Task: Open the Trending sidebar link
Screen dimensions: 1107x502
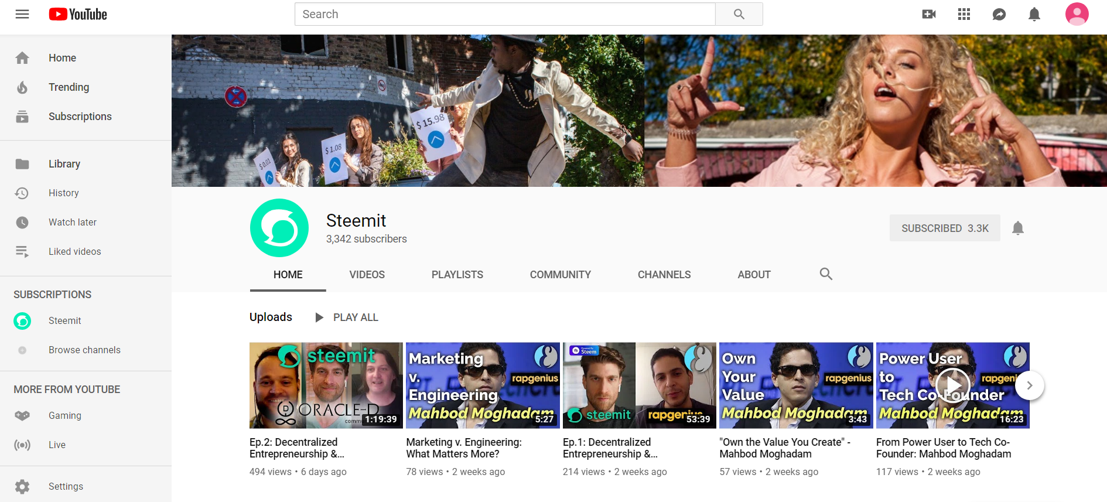Action: tap(69, 87)
